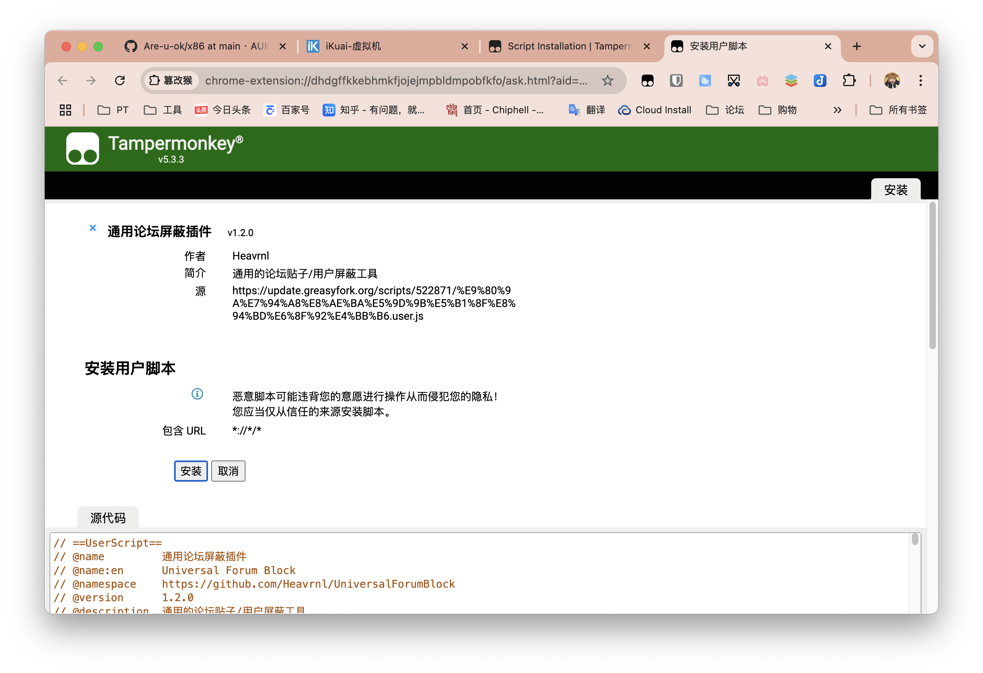This screenshot has height=673, width=983.
Task: Expand the tab search dropdown arrow
Action: click(922, 46)
